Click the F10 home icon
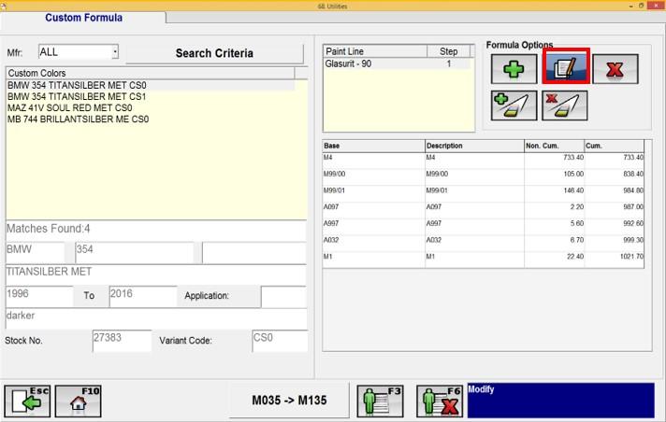Screen dimensions: 666x422 coord(79,401)
